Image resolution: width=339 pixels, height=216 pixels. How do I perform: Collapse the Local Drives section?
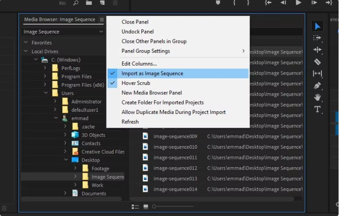click(x=26, y=52)
